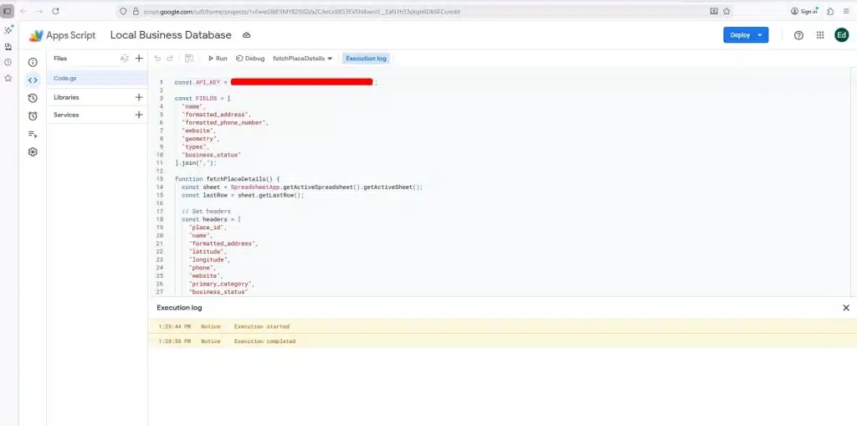857x426 pixels.
Task: Toggle browser sidebar panel icon
Action: tap(8, 11)
